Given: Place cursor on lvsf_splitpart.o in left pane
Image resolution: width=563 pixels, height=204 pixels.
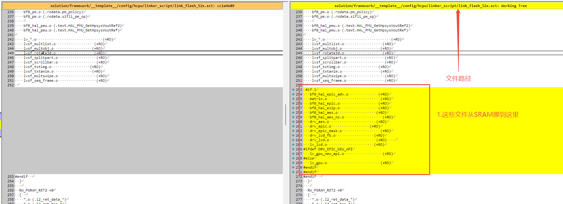Looking at the screenshot, I should (x=40, y=58).
